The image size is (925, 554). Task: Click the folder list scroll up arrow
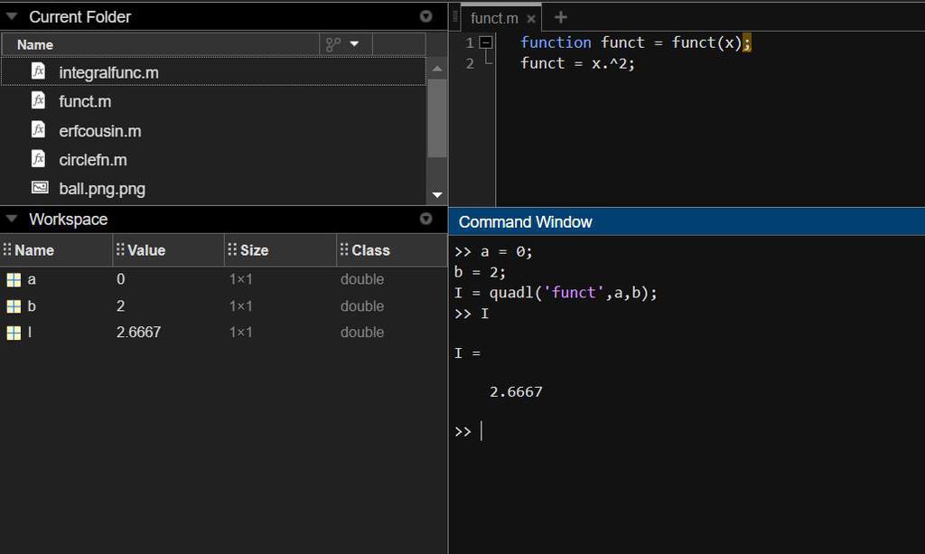pos(437,69)
